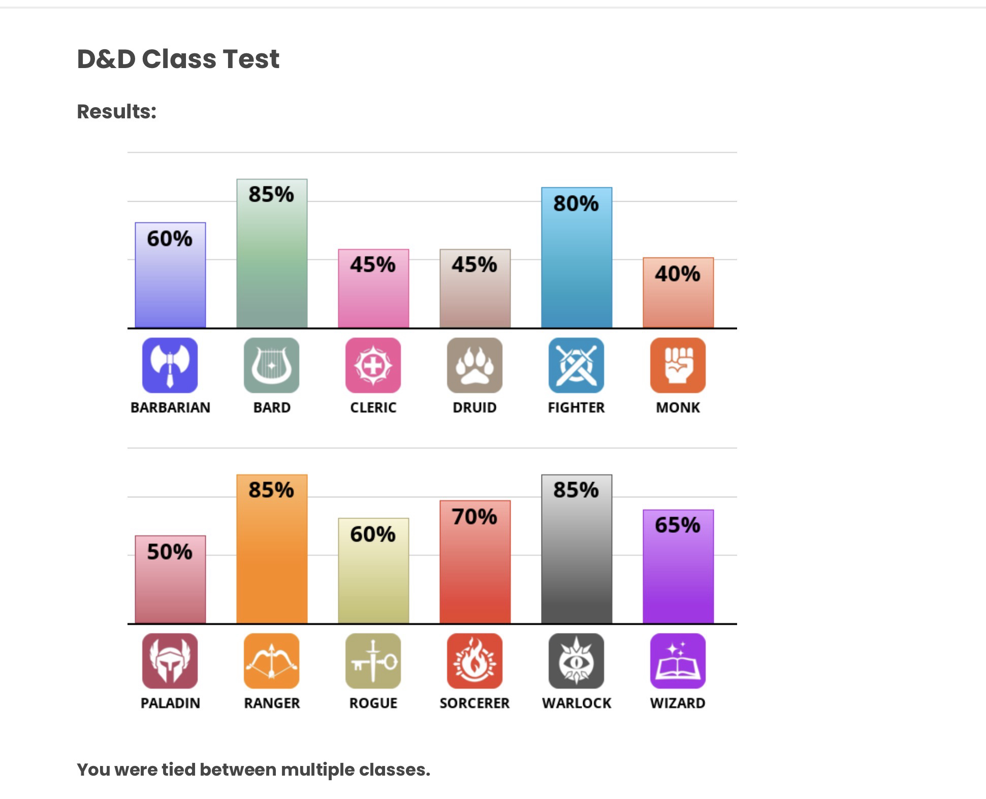Click the D&D Class Test heading
Screen dimensions: 986x799
pyautogui.click(x=178, y=59)
